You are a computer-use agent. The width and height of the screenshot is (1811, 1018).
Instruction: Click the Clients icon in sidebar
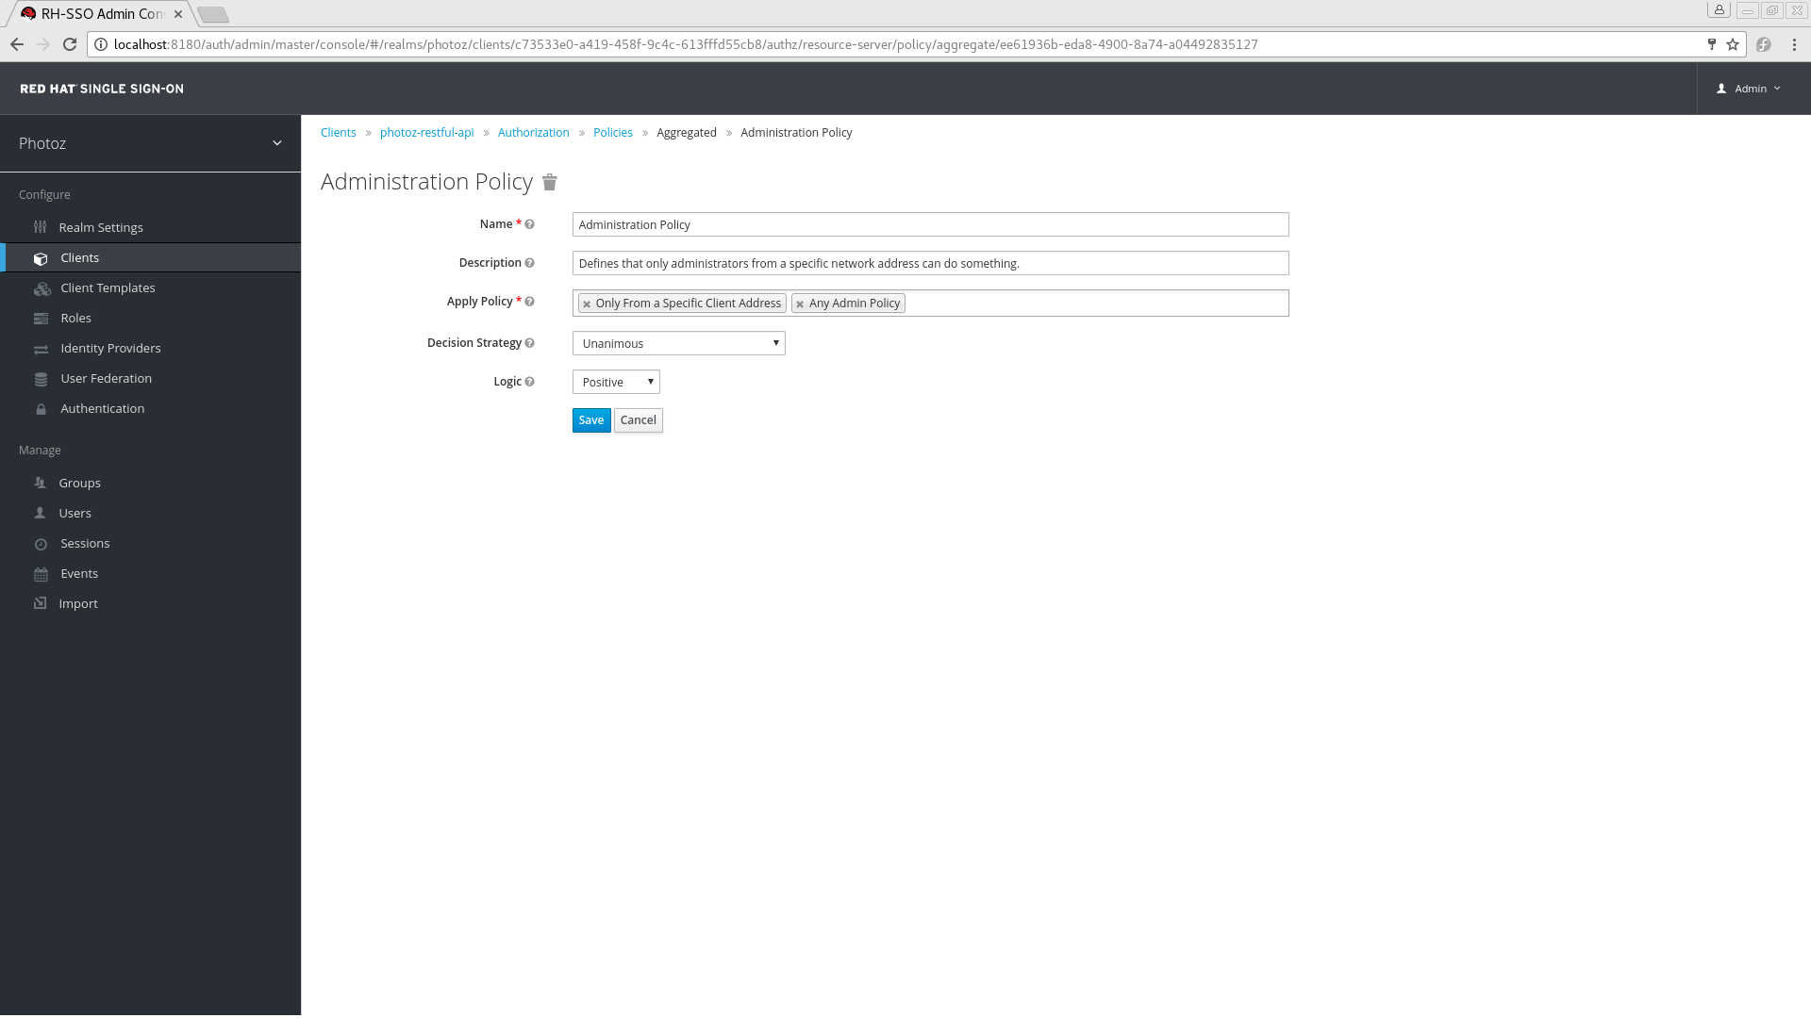(x=40, y=257)
